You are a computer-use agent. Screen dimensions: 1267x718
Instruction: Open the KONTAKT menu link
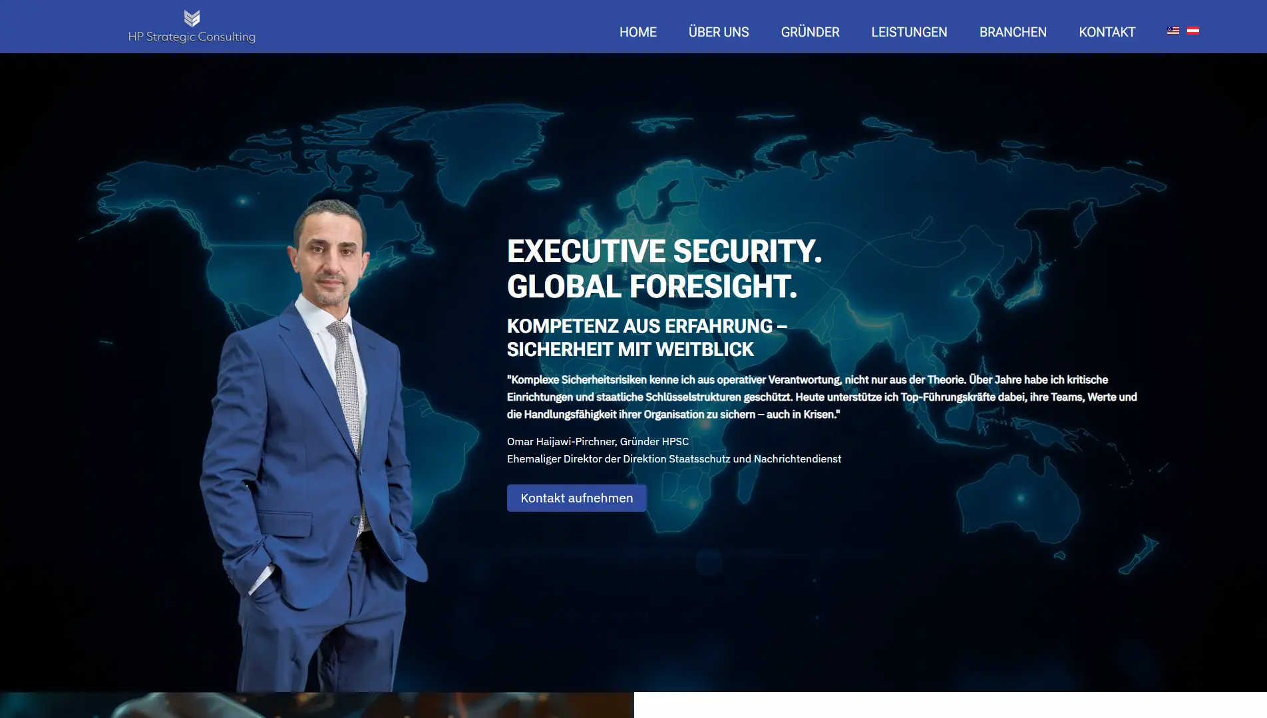[1107, 32]
